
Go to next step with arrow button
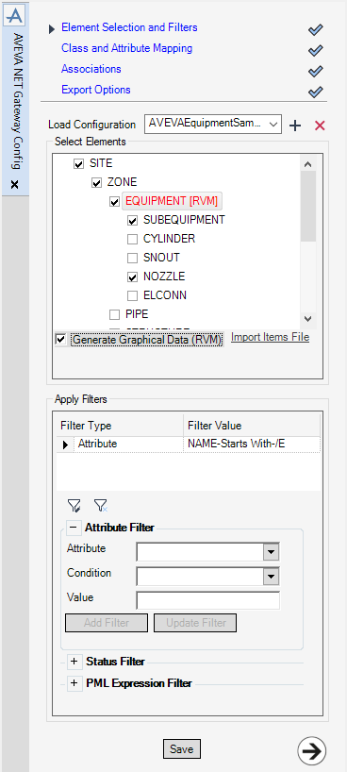(312, 751)
